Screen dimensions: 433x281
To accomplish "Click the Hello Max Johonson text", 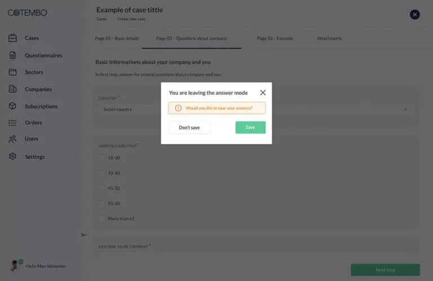I will (46, 266).
